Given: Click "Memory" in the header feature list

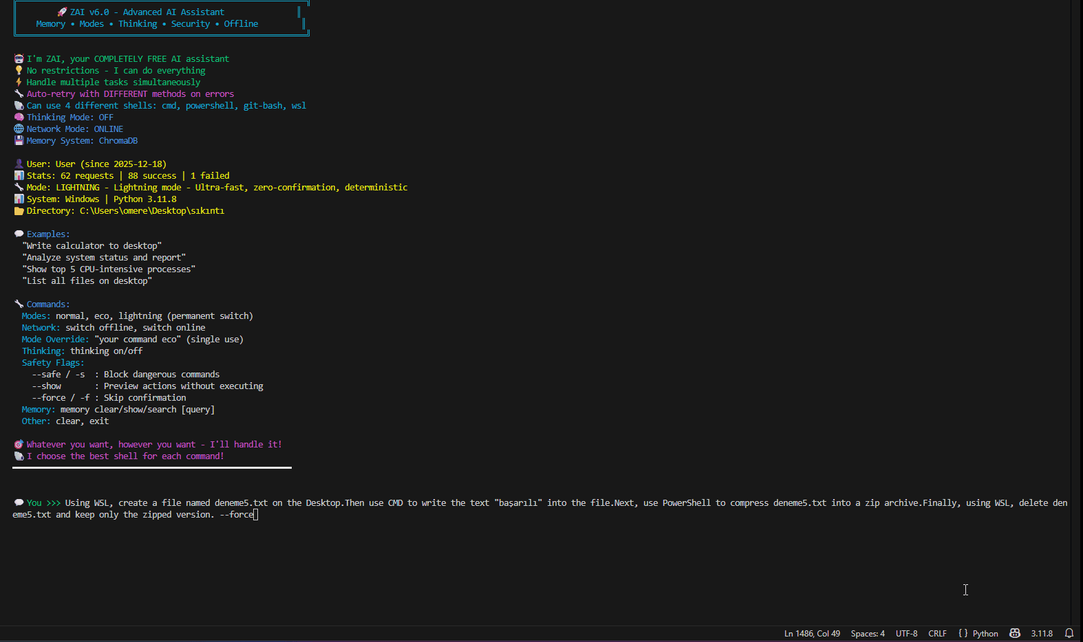Looking at the screenshot, I should click(x=51, y=23).
